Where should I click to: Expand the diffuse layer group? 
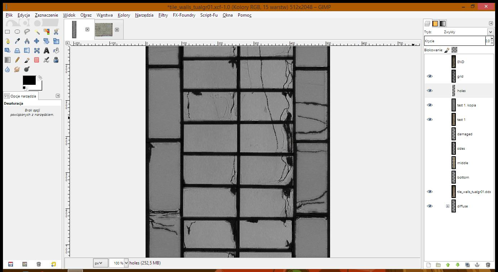coord(448,206)
